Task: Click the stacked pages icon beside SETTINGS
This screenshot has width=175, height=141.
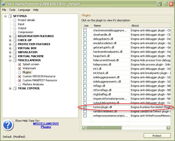Action: [10, 16]
